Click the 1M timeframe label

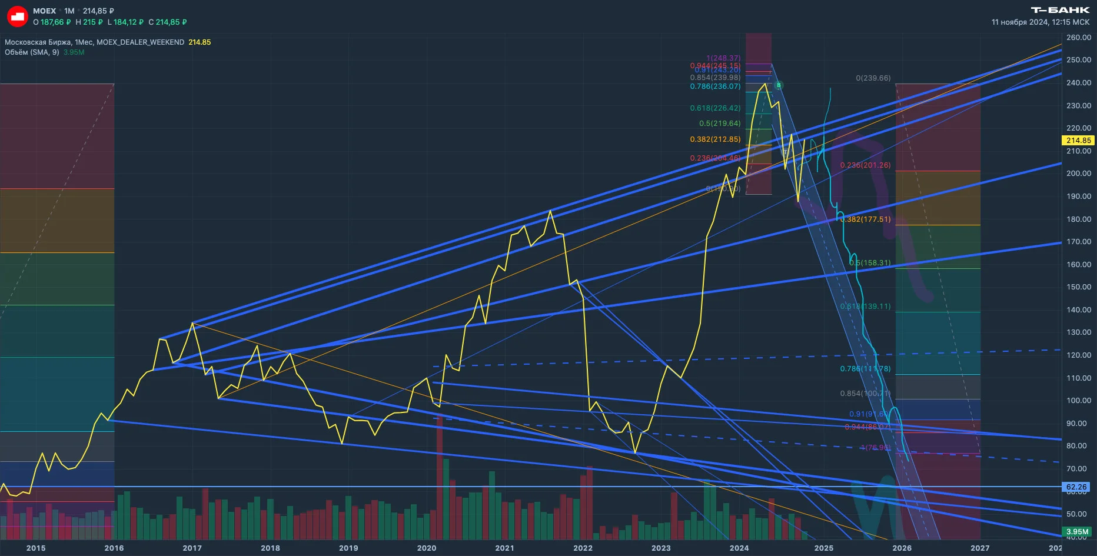[x=69, y=11]
